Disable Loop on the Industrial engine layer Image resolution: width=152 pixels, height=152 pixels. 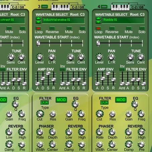(x=39, y=28)
